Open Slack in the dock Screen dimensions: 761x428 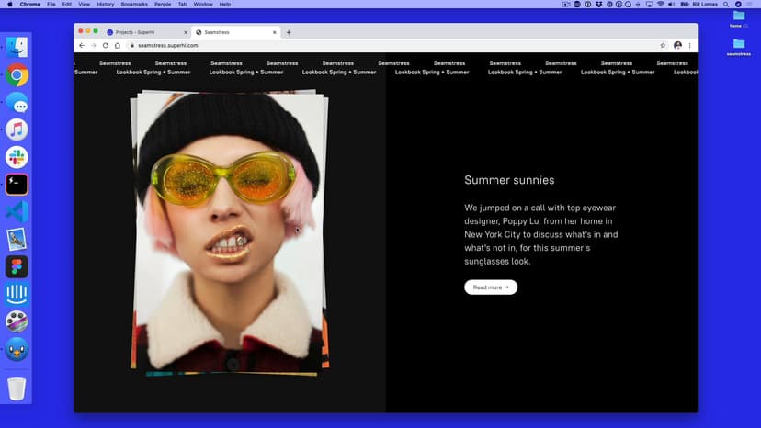17,157
